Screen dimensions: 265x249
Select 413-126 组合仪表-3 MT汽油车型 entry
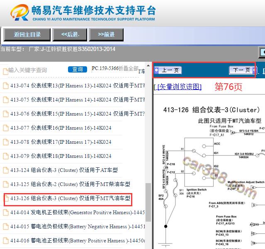pyautogui.click(x=70, y=198)
